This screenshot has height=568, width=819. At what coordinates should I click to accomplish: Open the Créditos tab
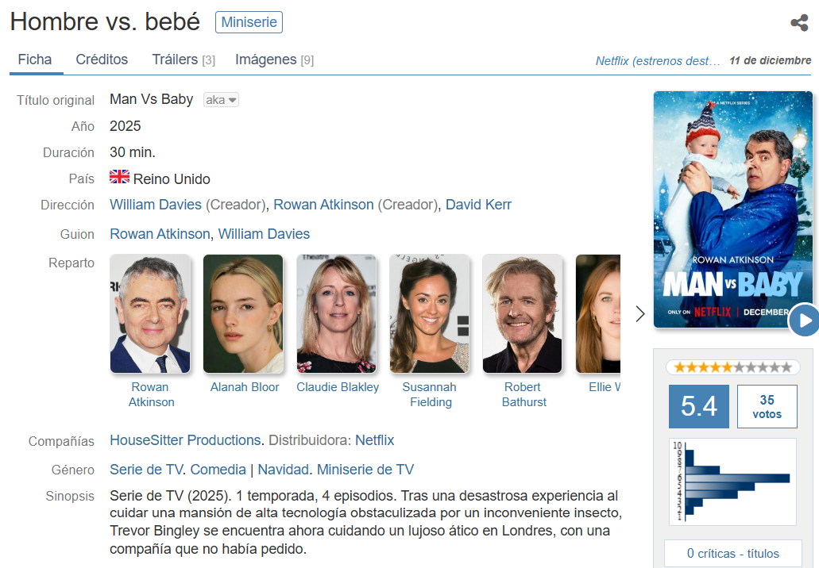point(102,59)
